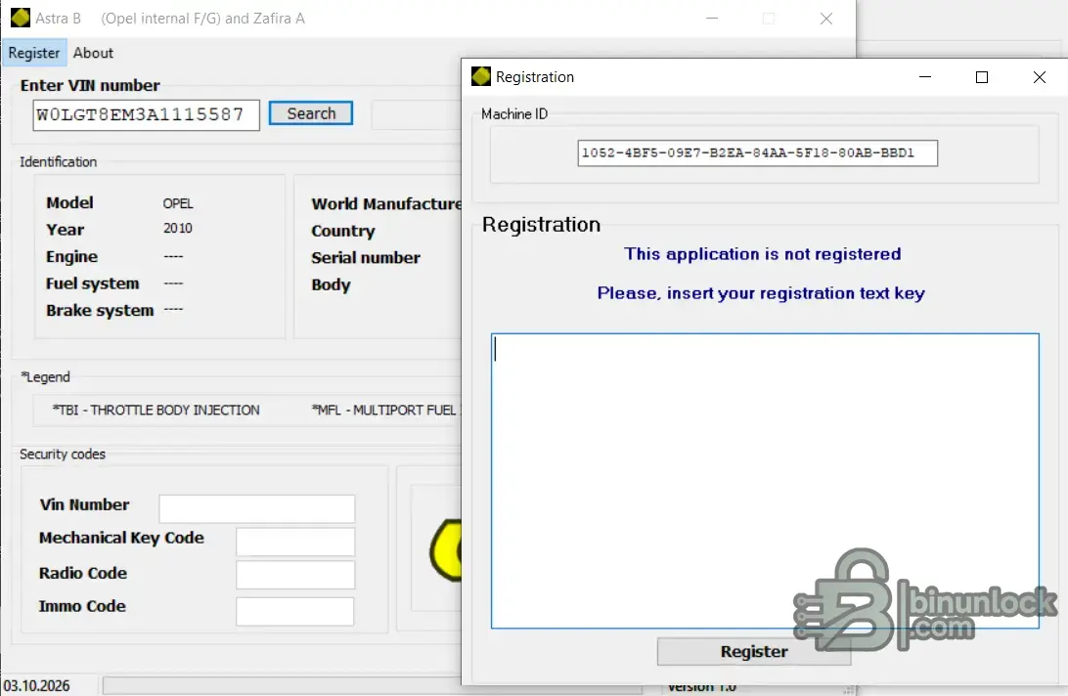Minimize the Astra B main window
Image resolution: width=1068 pixels, height=696 pixels.
tap(712, 19)
